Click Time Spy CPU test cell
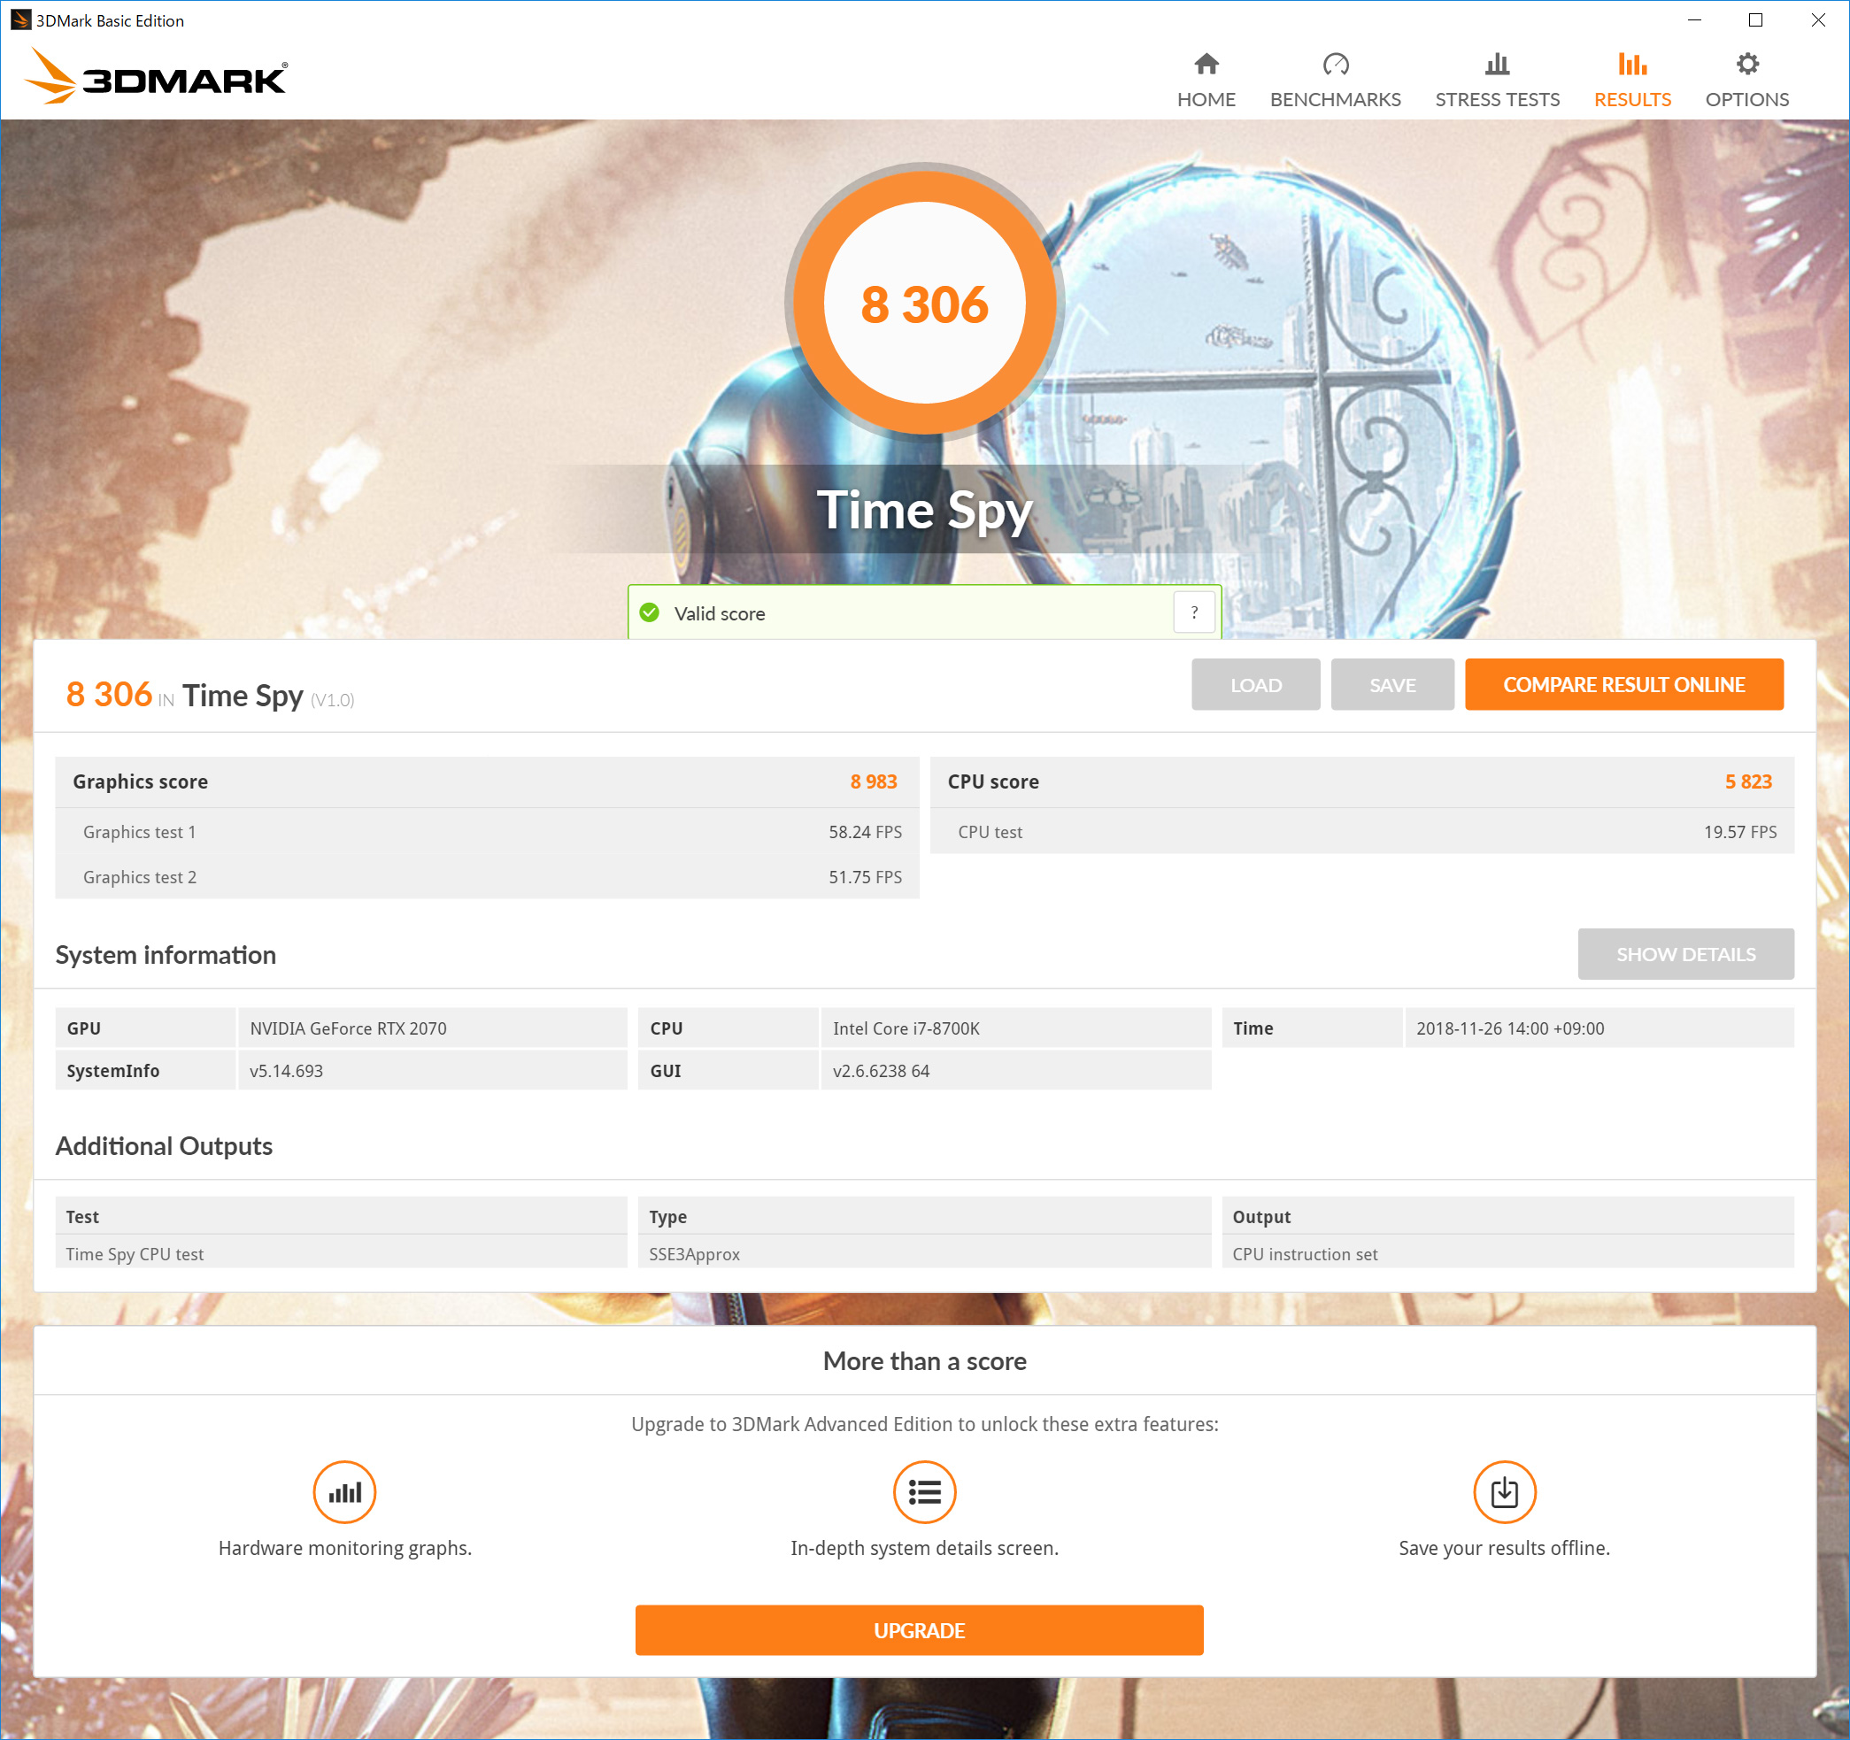The image size is (1850, 1740). pyautogui.click(x=341, y=1252)
